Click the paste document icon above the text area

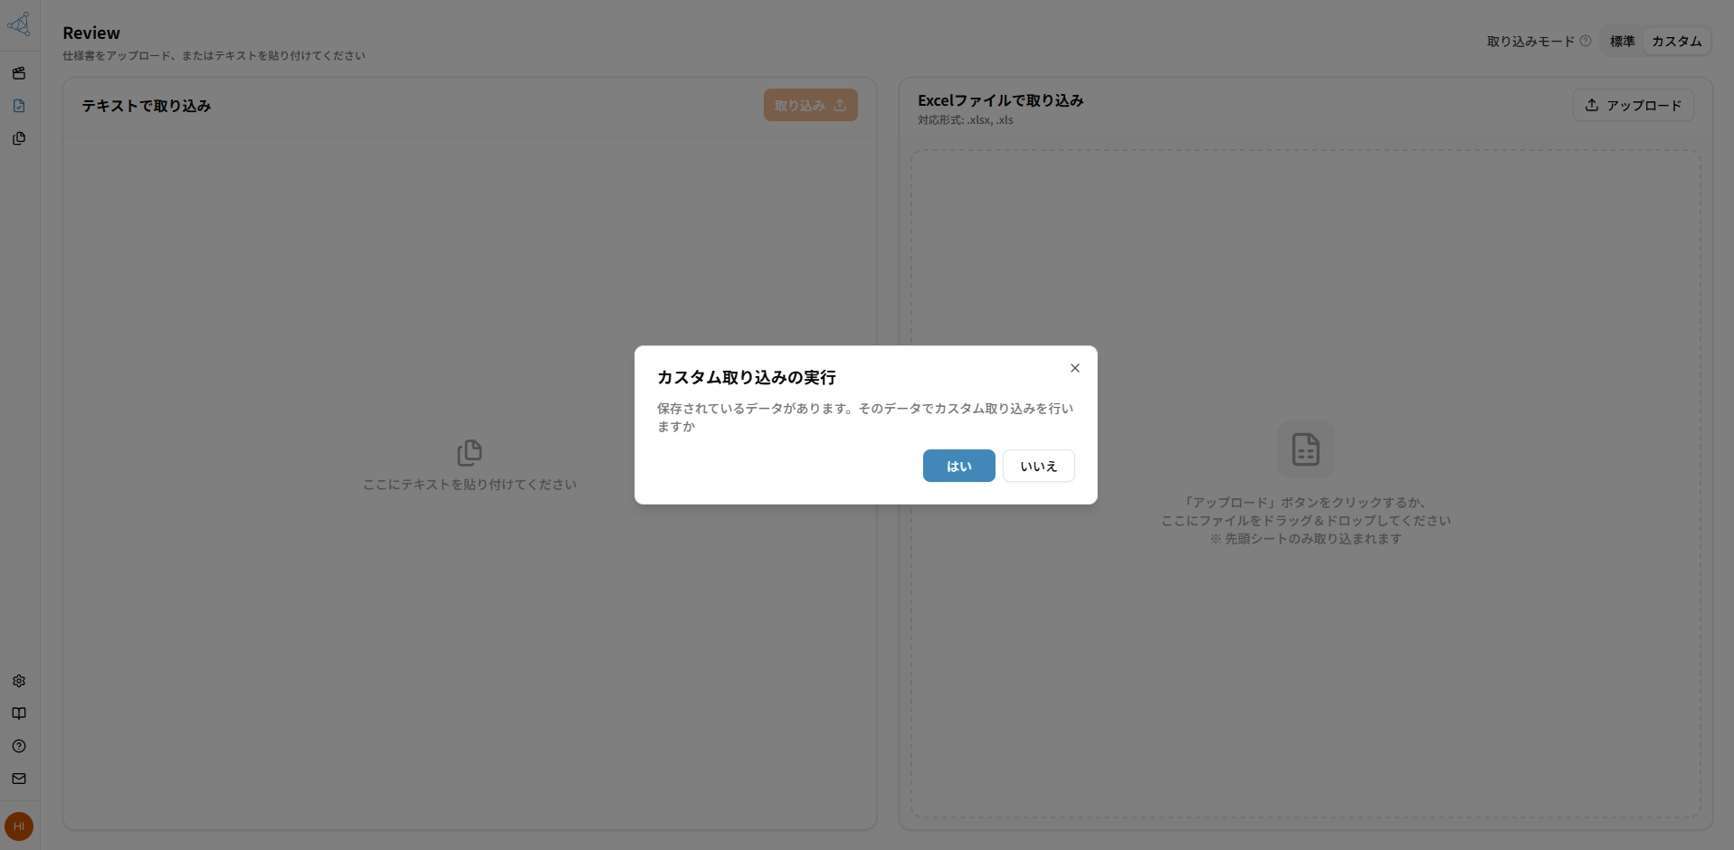click(x=469, y=452)
